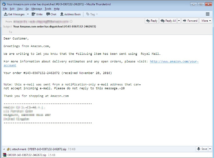Open the Address Book
Viewport: 214px width, 158px height.
coord(70,14)
